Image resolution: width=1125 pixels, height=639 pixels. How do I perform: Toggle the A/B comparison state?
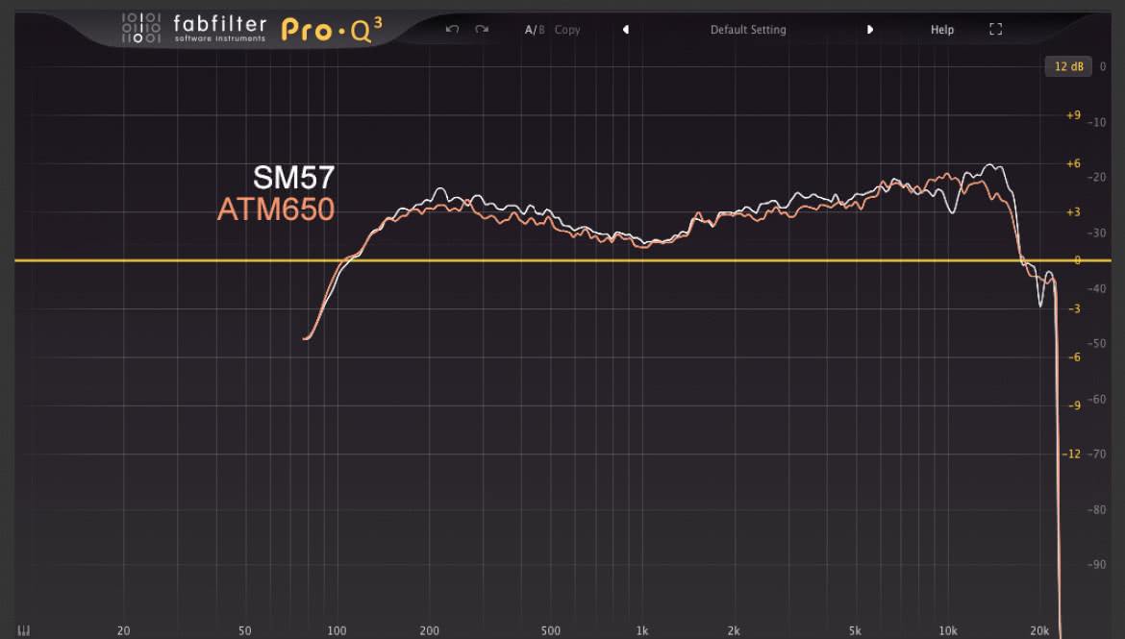click(x=535, y=30)
